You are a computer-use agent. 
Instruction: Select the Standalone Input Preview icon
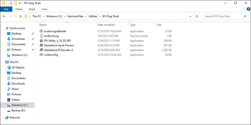click(x=42, y=45)
